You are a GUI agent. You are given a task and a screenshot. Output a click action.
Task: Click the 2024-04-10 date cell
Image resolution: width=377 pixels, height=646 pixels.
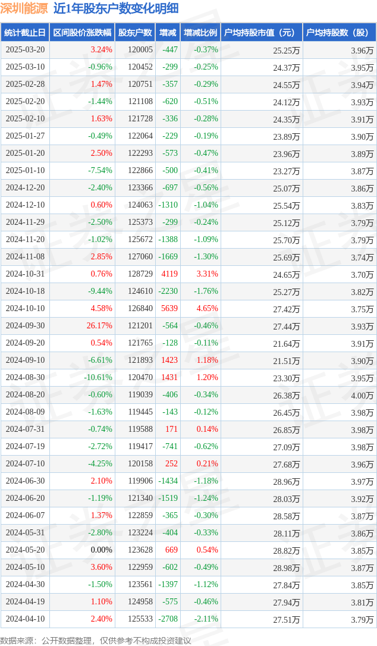point(25,619)
